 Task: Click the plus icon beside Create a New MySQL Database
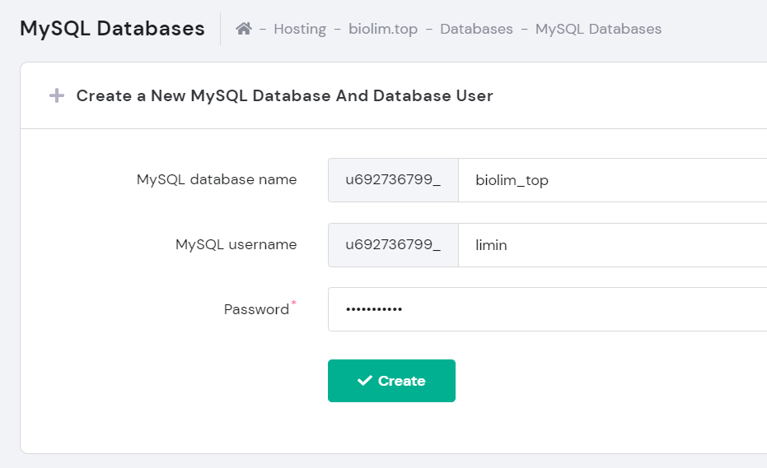pyautogui.click(x=57, y=95)
